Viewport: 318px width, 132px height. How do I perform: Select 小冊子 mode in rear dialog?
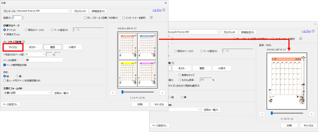[x=222, y=68]
